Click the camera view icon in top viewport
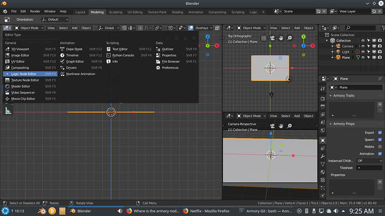The width and height of the screenshot is (385, 216). pyautogui.click(x=272, y=38)
